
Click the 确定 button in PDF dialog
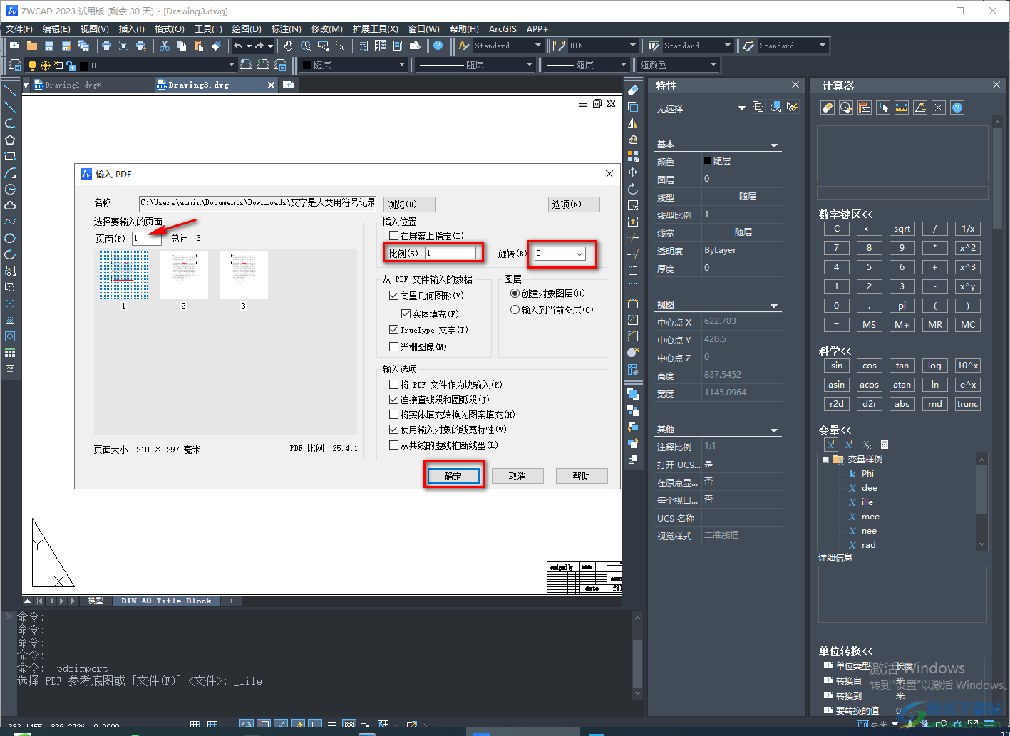(x=453, y=476)
